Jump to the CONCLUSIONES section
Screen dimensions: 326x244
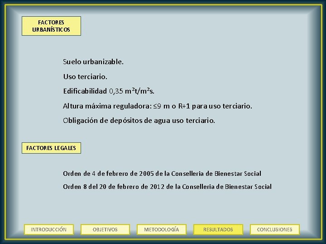tap(275, 230)
